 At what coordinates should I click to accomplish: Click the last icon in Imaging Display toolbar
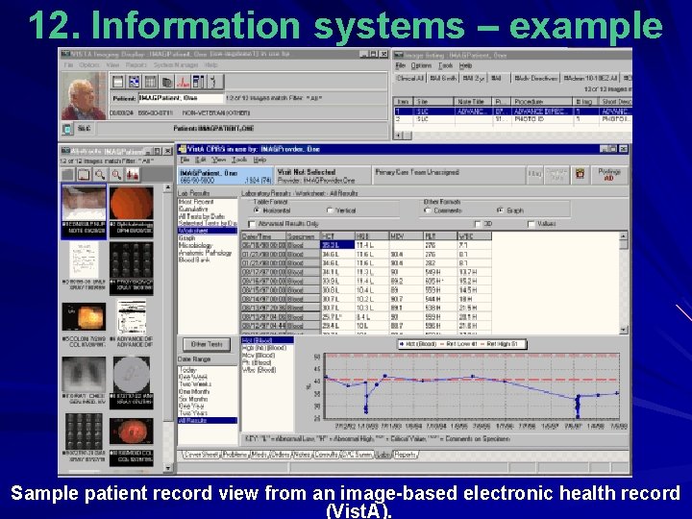click(214, 81)
